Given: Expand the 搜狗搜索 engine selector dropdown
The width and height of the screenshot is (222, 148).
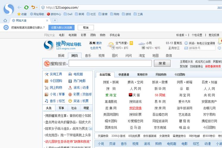Looking at the screenshot, I should (x=67, y=64).
